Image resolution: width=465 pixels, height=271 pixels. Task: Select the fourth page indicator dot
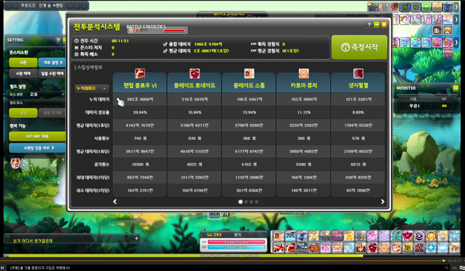point(256,202)
